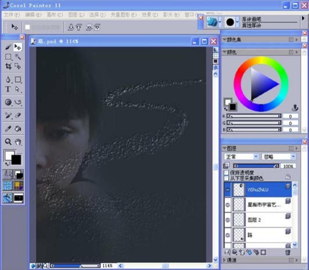Open the brush category dropdown arrow
The height and width of the screenshot is (270, 309).
pos(220,22)
